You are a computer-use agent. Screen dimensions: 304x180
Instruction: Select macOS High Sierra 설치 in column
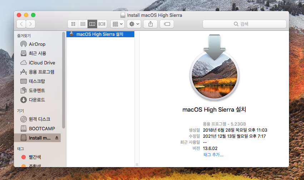(100, 34)
